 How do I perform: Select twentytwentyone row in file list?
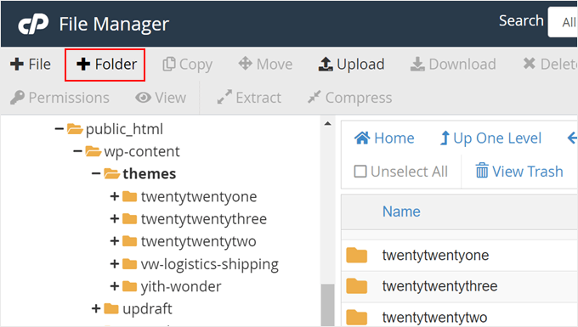[x=459, y=255]
